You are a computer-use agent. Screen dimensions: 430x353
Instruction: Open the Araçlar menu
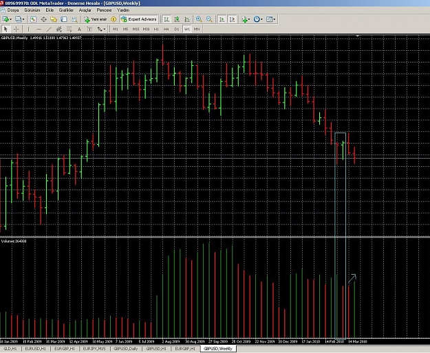(85, 10)
